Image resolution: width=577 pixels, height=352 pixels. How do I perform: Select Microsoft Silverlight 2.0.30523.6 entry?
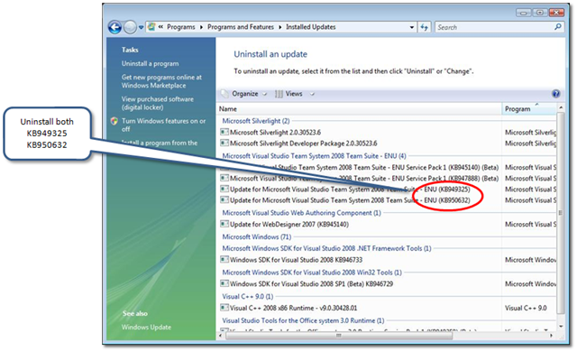(x=275, y=132)
